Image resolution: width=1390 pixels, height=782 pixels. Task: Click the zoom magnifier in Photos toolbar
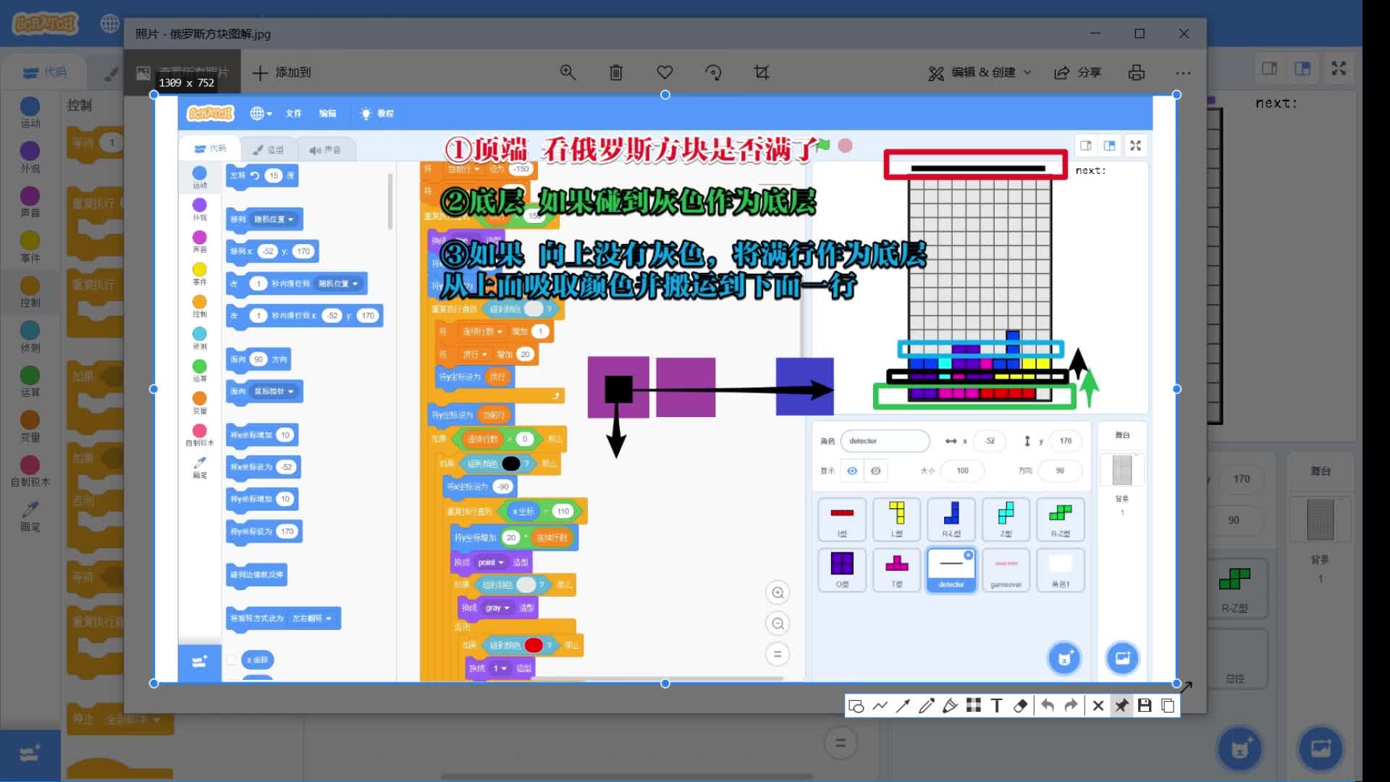pos(568,72)
